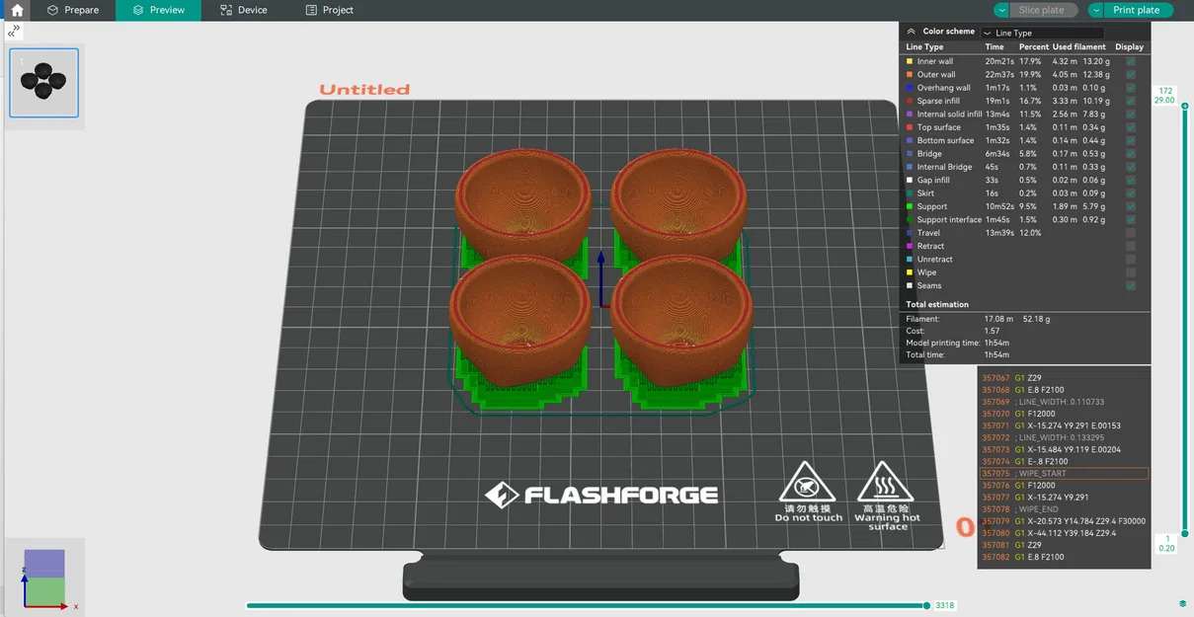Toggle Gap infill display checkbox
1194x617 pixels.
[1131, 180]
